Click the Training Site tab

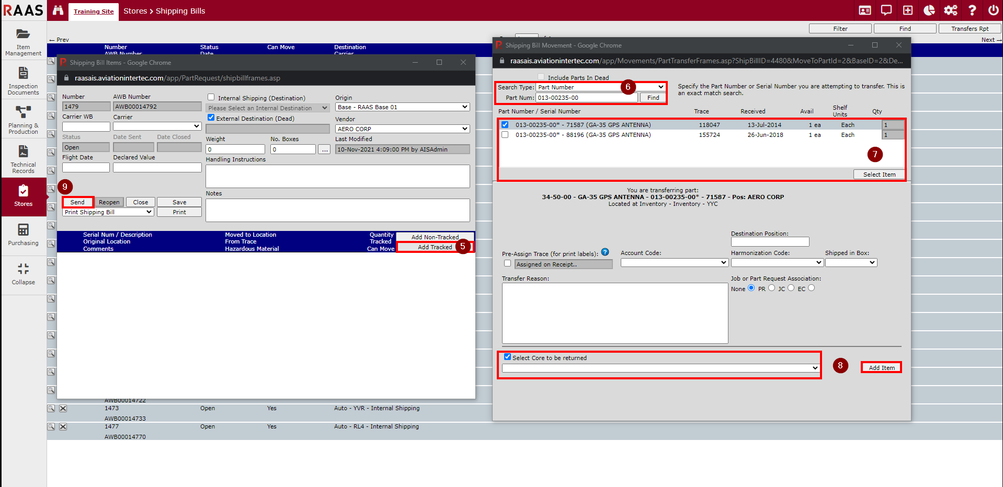(x=94, y=11)
